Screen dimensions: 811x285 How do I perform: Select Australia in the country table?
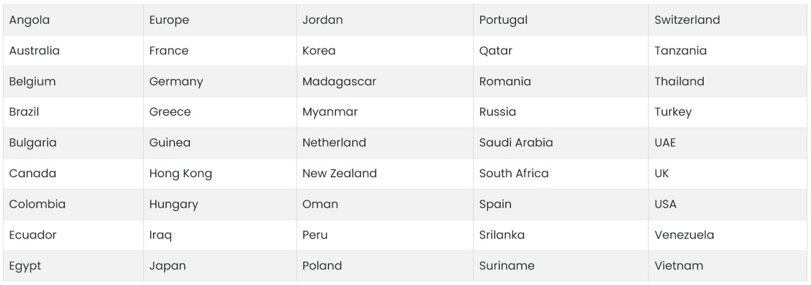tap(34, 50)
